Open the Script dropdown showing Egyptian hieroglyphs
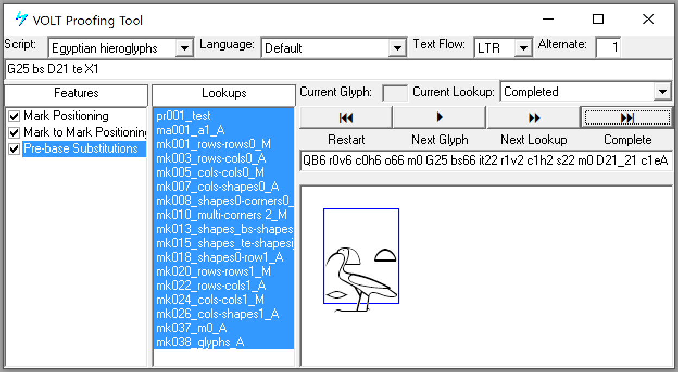Viewport: 678px width, 372px height. 185,47
